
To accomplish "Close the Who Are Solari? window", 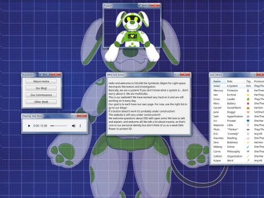I will pos(185,74).
